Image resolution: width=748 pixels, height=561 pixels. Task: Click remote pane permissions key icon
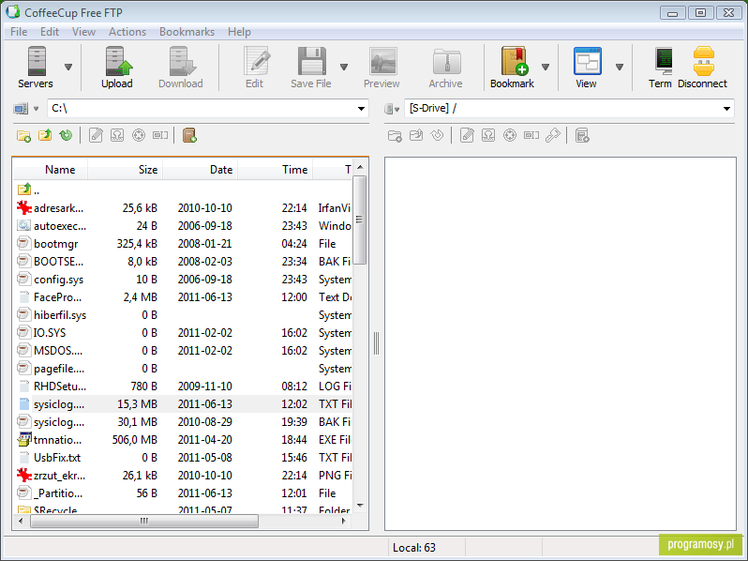click(552, 136)
